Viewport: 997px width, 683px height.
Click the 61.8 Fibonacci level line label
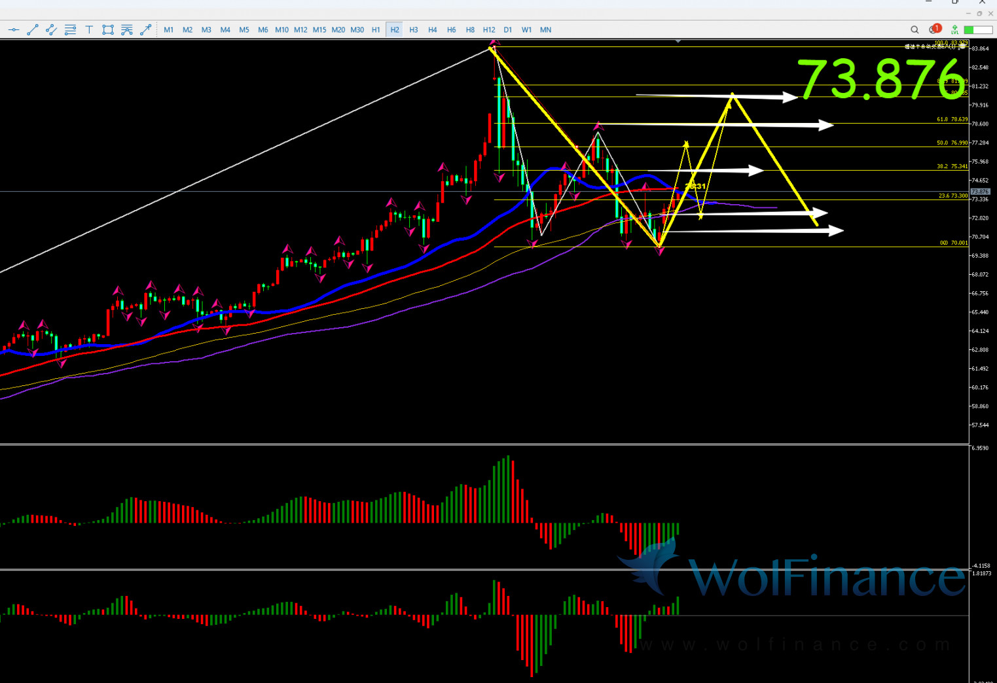pos(951,120)
